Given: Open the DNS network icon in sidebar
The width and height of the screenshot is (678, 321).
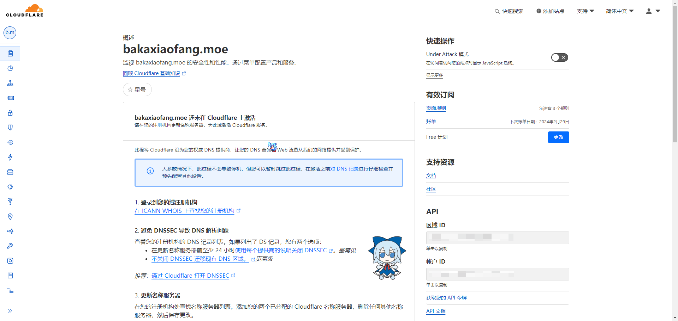Looking at the screenshot, I should (x=10, y=83).
